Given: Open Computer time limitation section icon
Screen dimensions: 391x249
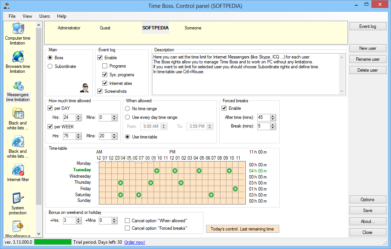Looking at the screenshot, I should point(18,28).
